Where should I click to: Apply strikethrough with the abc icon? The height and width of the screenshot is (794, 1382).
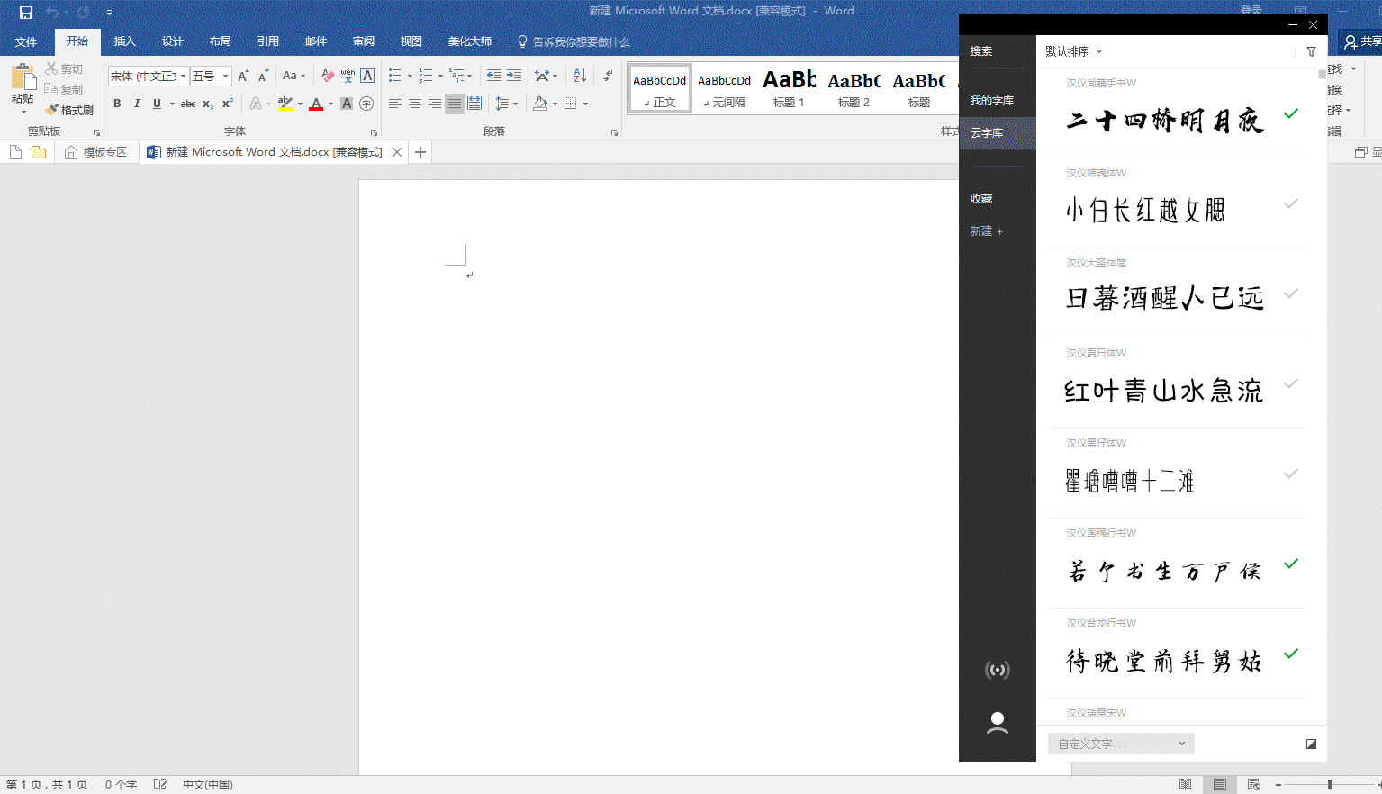click(x=188, y=104)
